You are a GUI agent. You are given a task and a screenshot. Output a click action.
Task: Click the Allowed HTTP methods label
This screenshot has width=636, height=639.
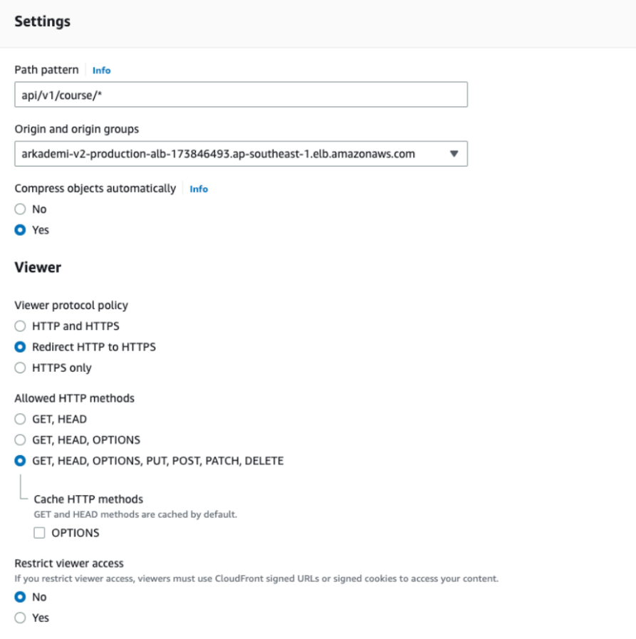(74, 398)
